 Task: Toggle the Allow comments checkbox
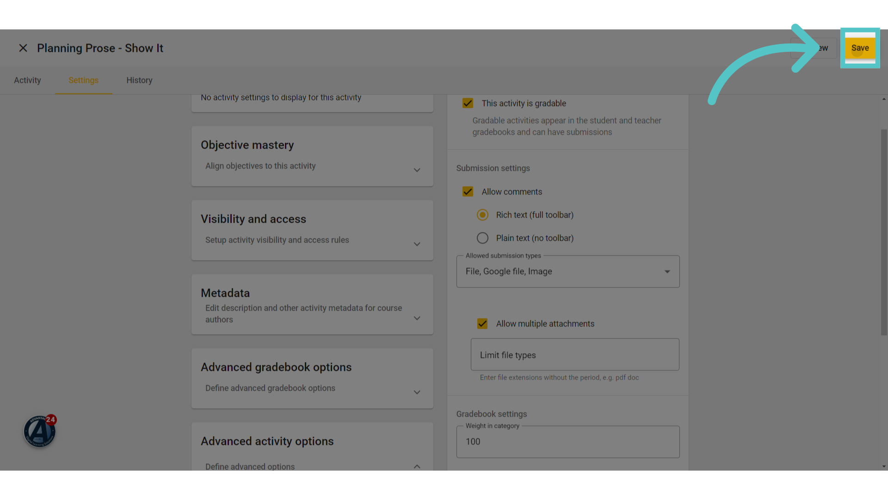[468, 192]
